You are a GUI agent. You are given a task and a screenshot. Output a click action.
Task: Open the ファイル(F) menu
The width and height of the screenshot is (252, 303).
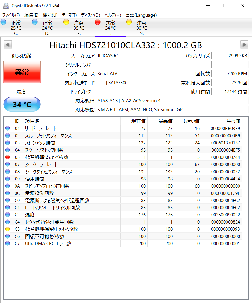tap(11, 15)
